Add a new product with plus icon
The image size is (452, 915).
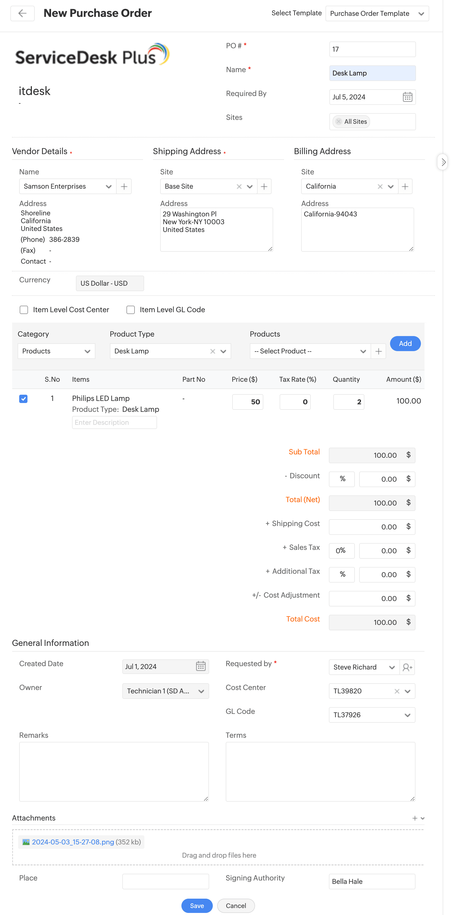click(378, 351)
